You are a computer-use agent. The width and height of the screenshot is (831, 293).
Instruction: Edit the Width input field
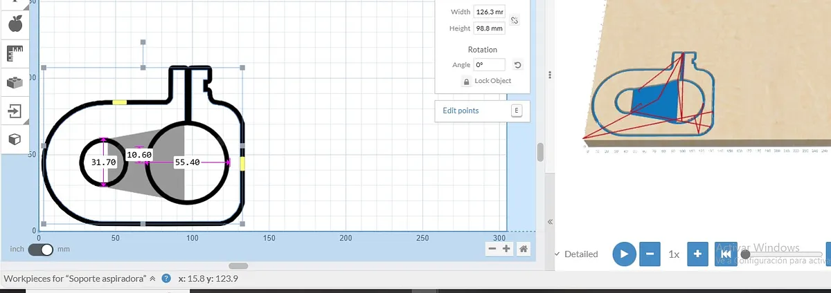489,12
